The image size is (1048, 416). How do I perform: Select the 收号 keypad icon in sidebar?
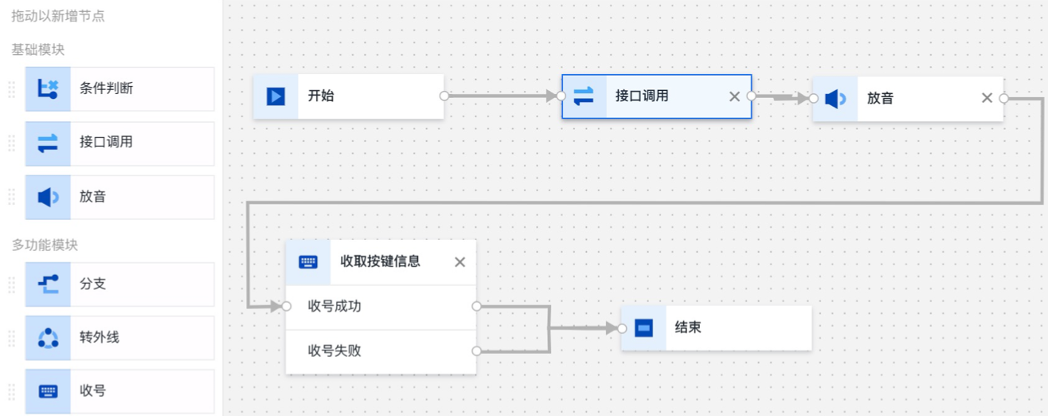[x=48, y=391]
